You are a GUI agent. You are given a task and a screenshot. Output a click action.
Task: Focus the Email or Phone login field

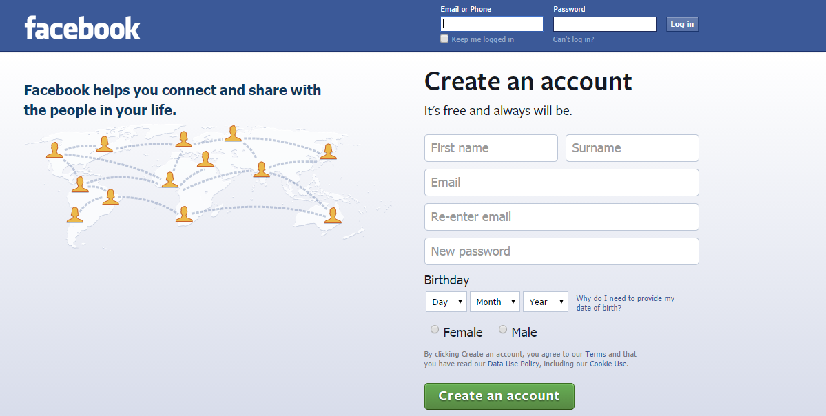491,24
